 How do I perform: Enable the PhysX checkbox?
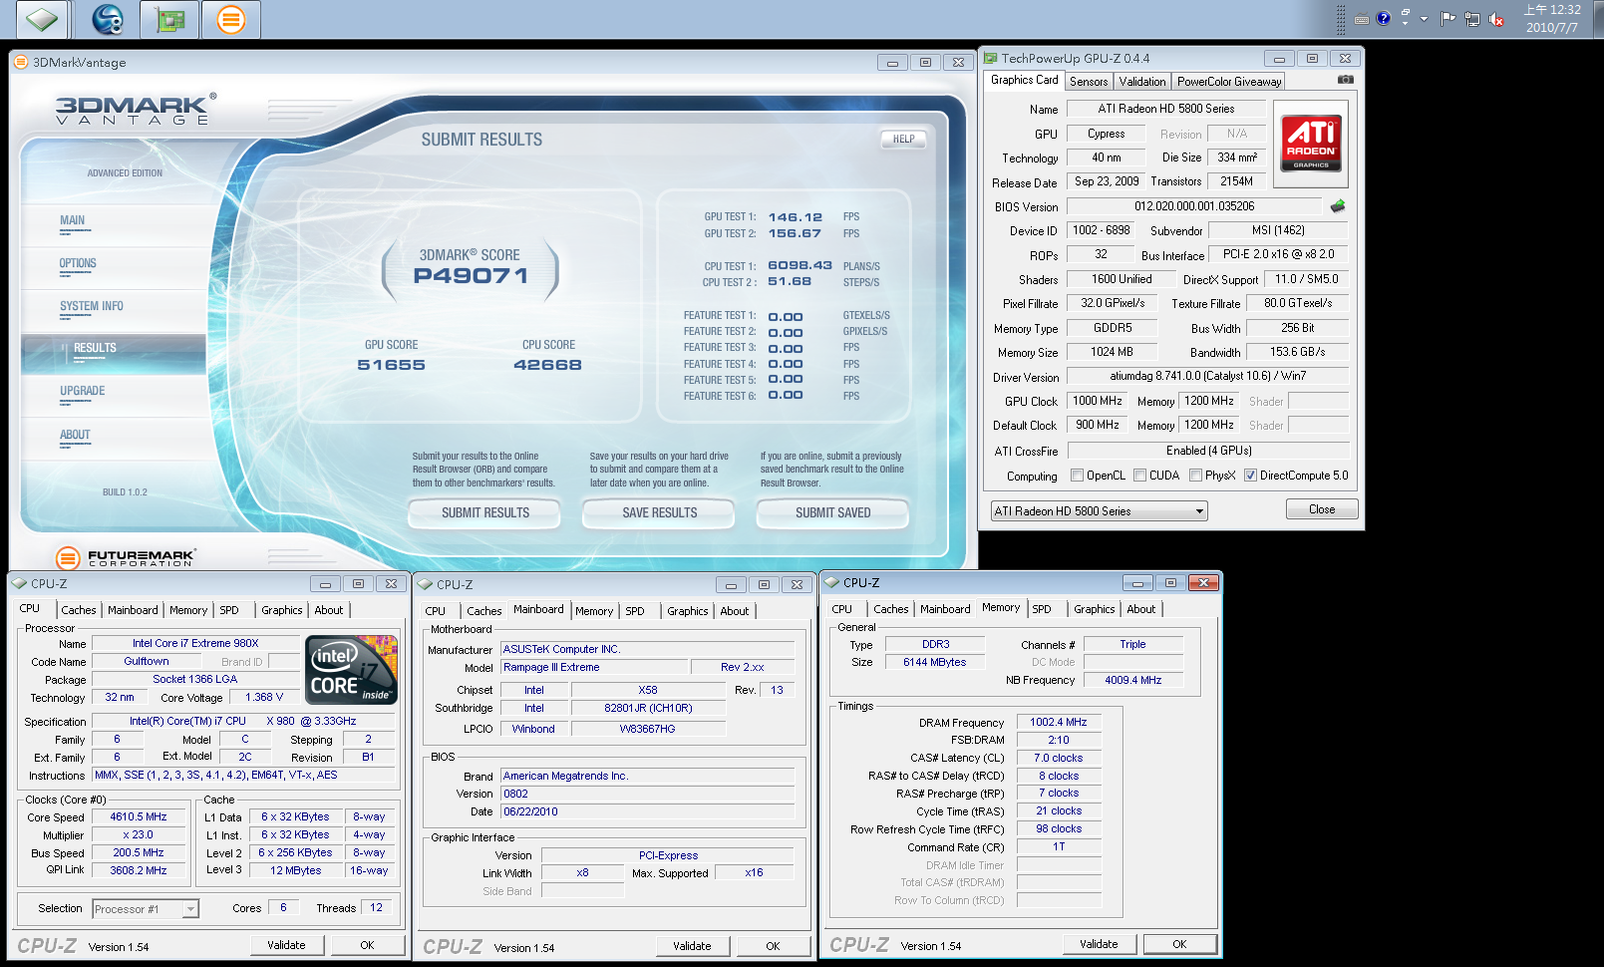click(1195, 476)
